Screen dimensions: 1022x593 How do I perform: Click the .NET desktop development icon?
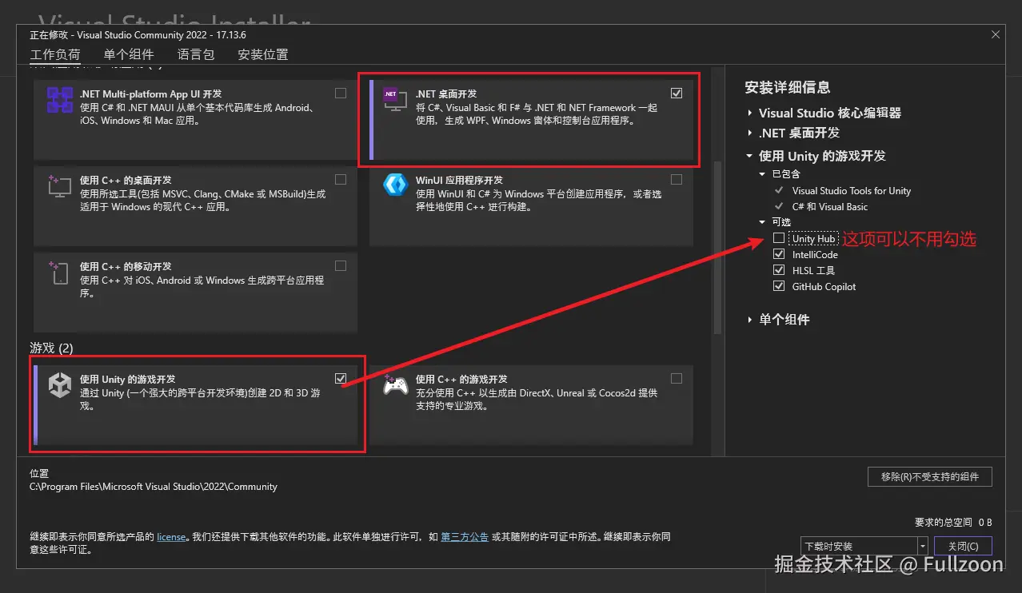(x=393, y=100)
